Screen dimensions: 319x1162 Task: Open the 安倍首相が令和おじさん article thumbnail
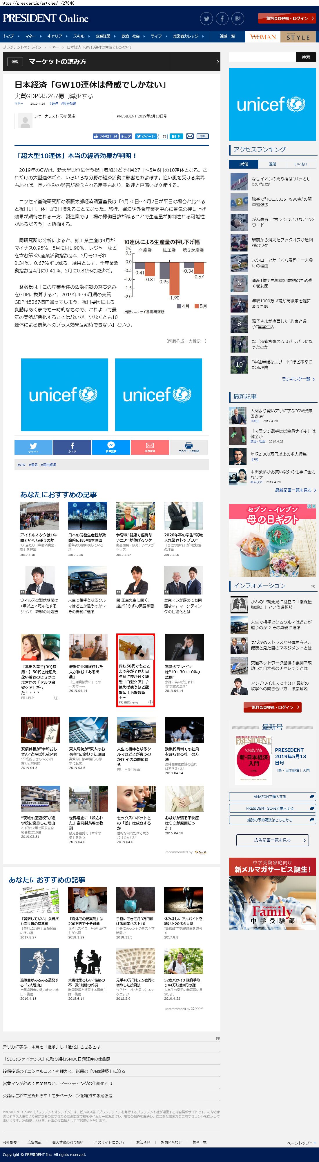pyautogui.click(x=41, y=729)
